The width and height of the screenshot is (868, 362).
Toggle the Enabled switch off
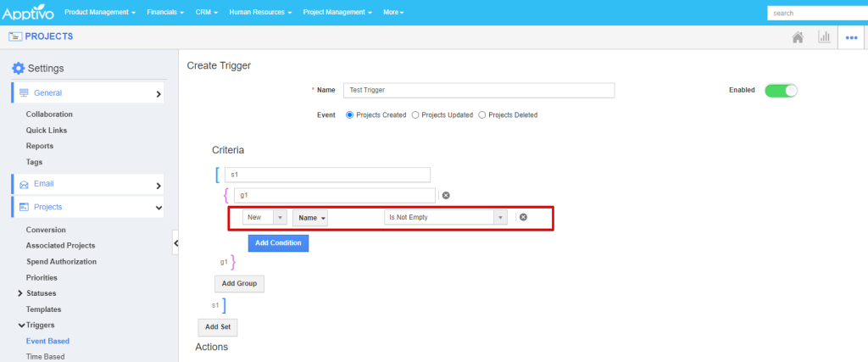[x=781, y=91]
